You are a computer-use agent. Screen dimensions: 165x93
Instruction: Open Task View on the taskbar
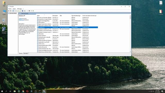[10, 91]
